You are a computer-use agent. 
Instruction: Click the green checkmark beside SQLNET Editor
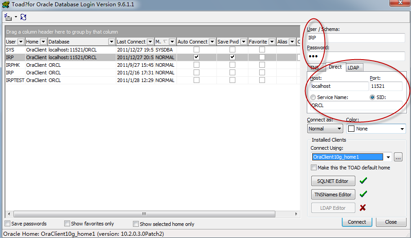tap(363, 181)
